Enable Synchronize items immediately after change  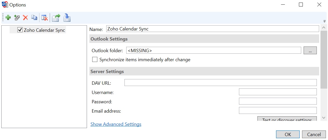pyautogui.click(x=95, y=60)
